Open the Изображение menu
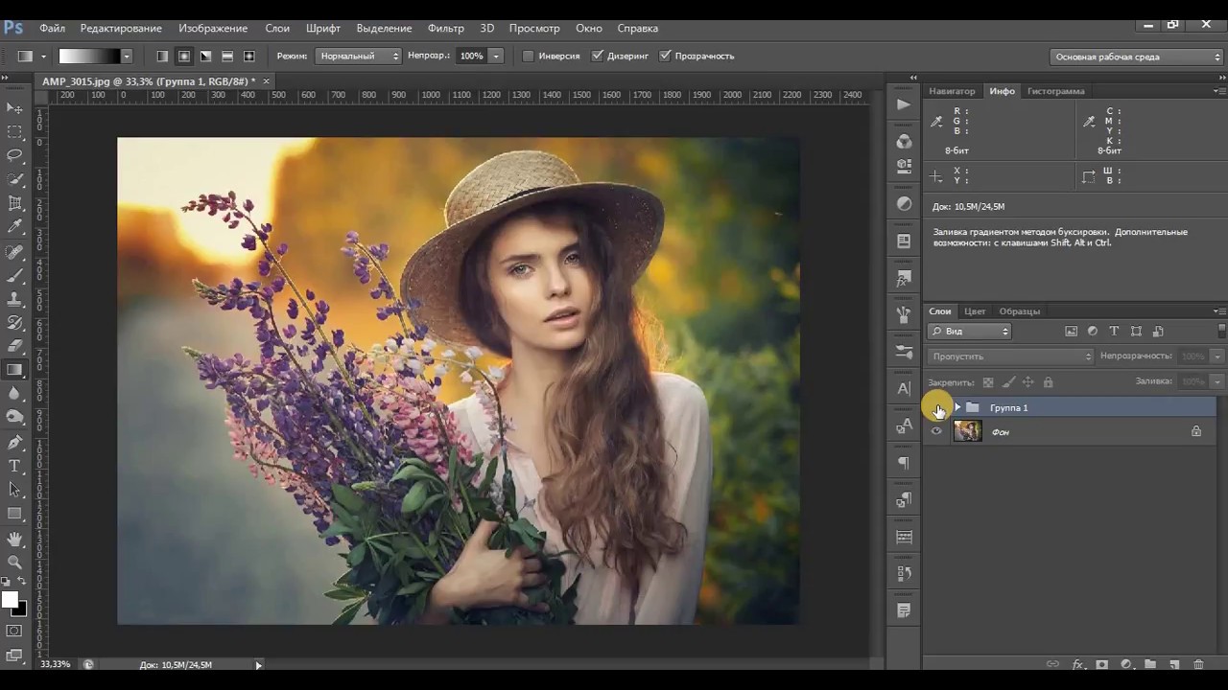The height and width of the screenshot is (690, 1228). point(213,29)
